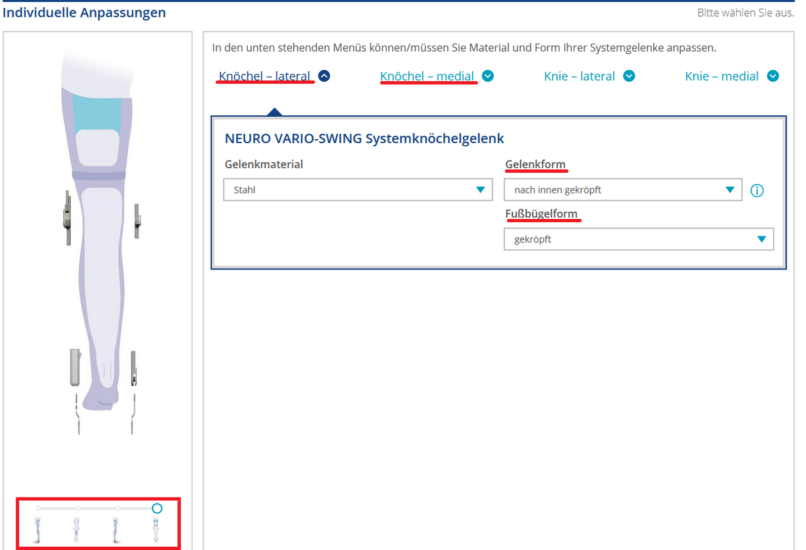Expand the chevron beside Knie – medial
Viewport: 806px width, 550px height.
click(x=773, y=76)
